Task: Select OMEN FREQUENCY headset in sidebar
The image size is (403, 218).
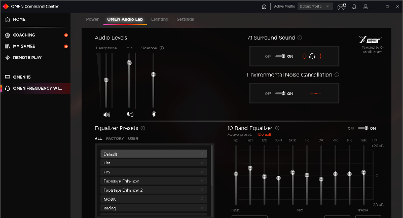Action: [35, 88]
